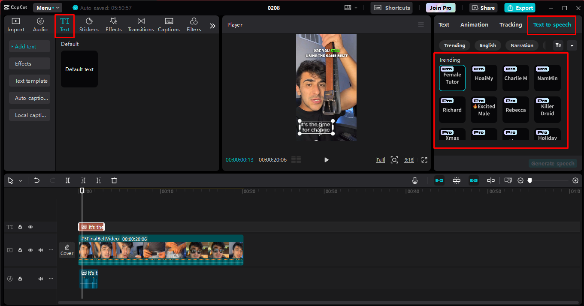Lock the main video track

coord(20,250)
